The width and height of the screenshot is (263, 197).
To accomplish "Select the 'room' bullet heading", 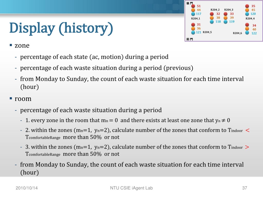I will (23, 99).
